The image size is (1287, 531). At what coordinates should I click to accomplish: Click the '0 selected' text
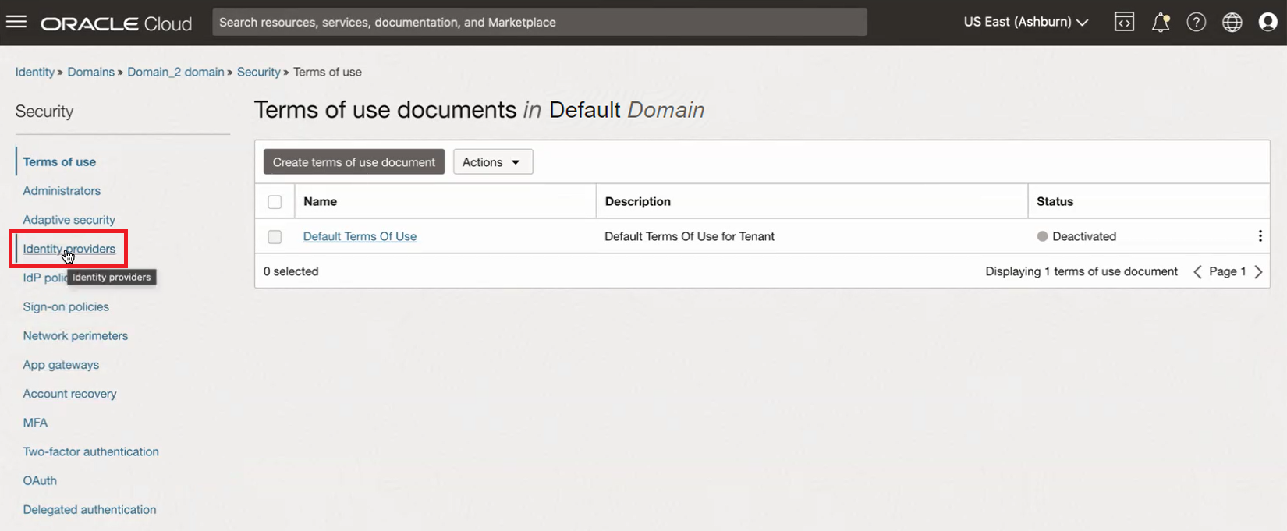point(291,271)
